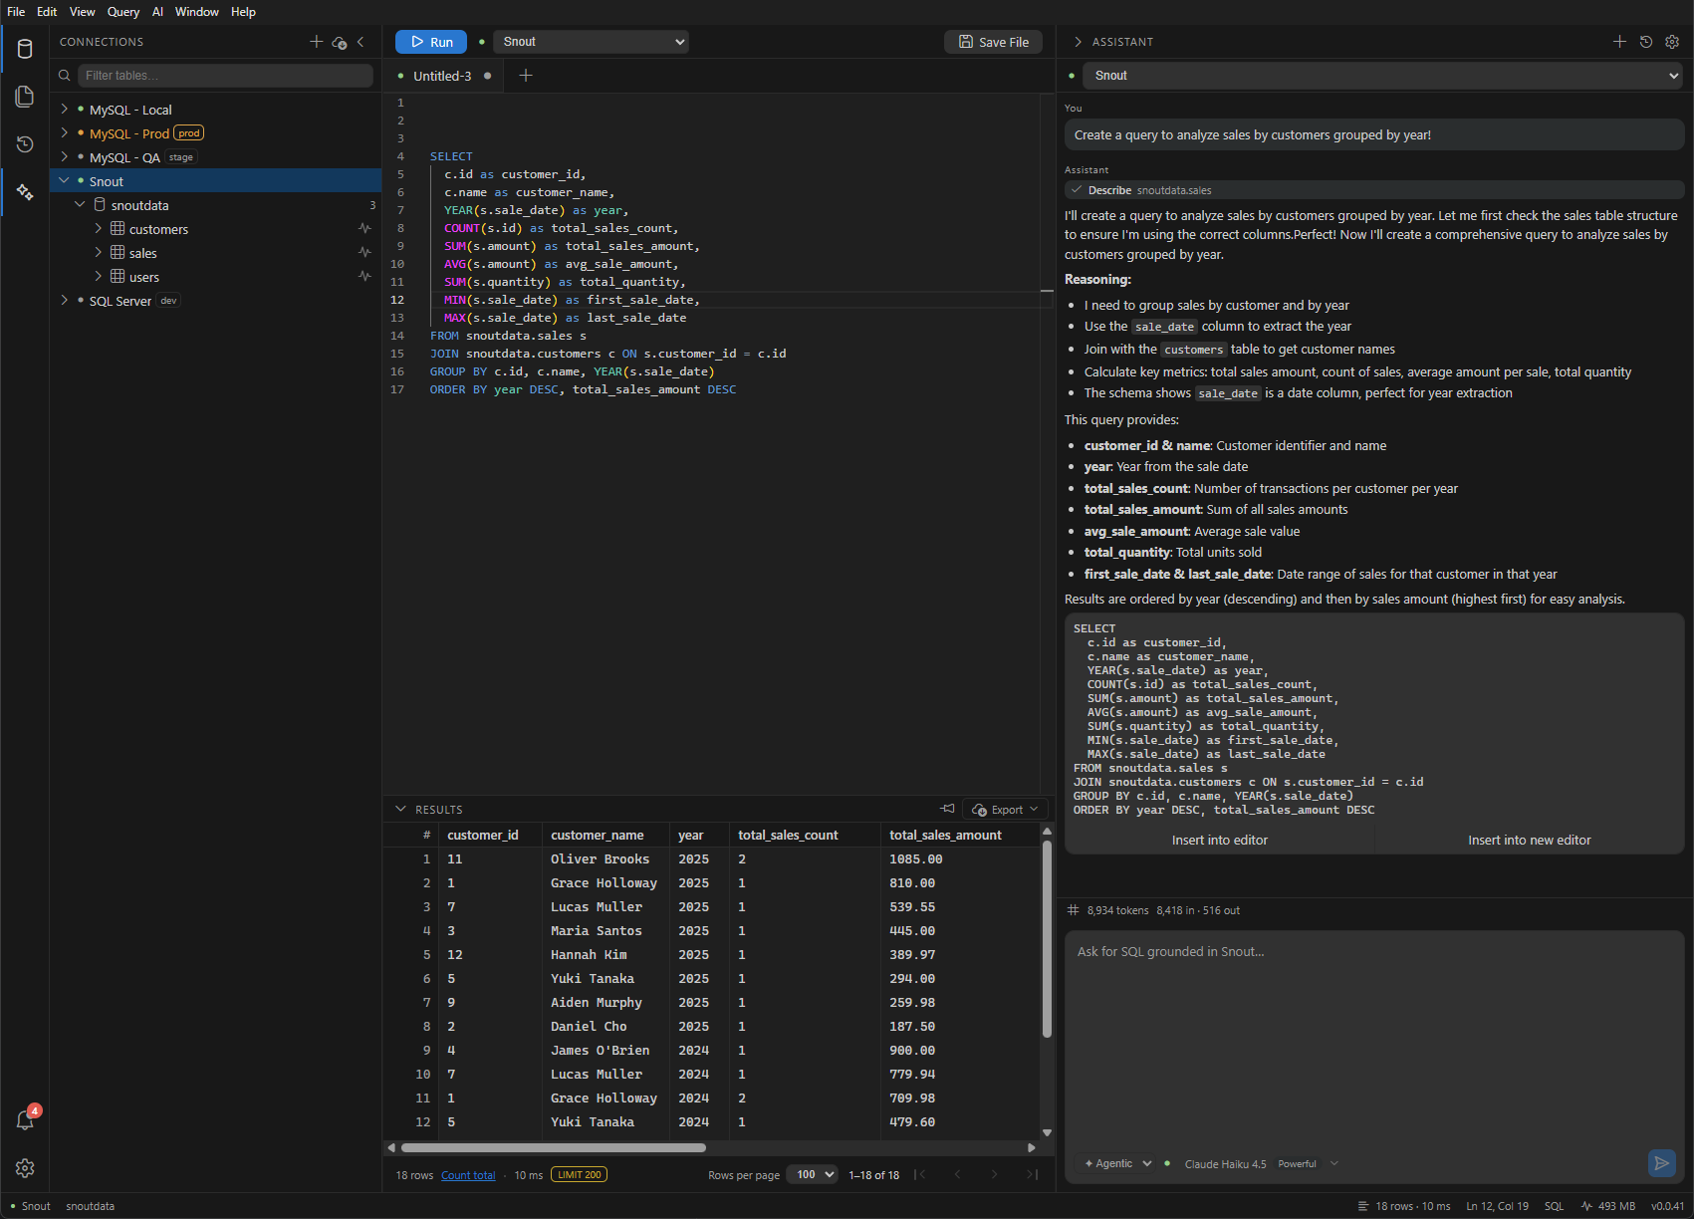Select the Untitled-3 editor tab
Viewport: 1694px width, 1219px height.
[443, 76]
